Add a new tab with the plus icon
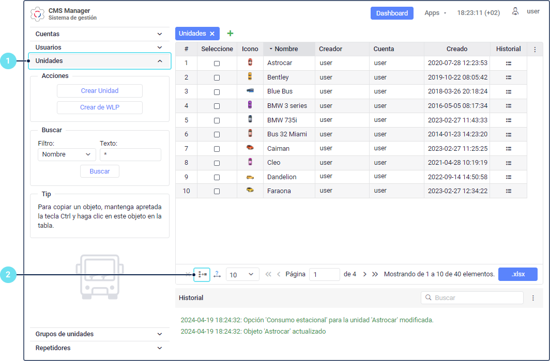The image size is (550, 361). [x=230, y=34]
